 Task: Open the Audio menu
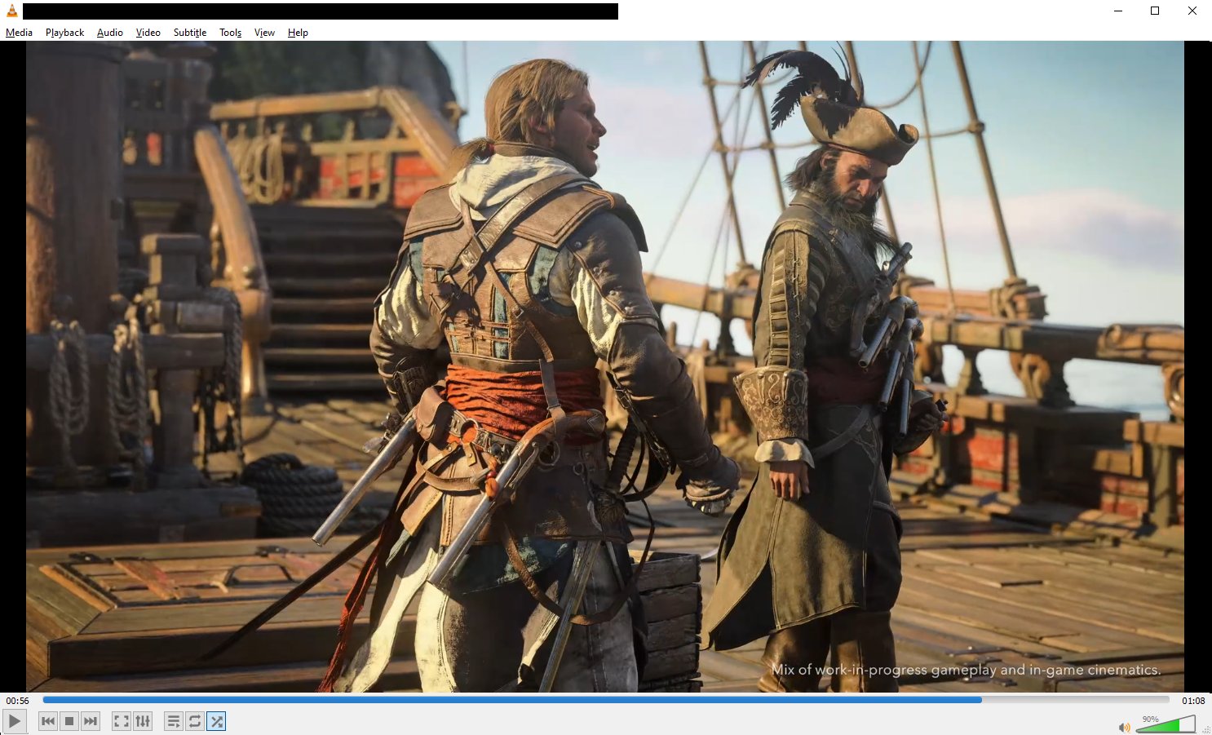click(109, 33)
